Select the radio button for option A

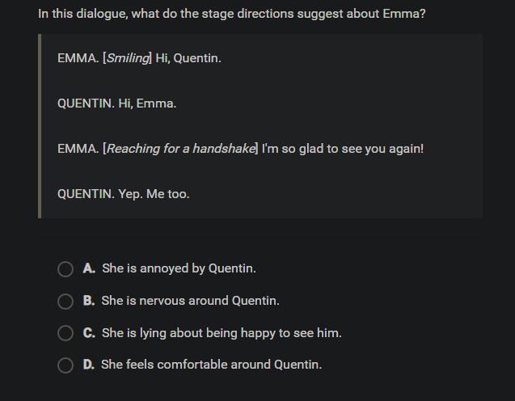(x=65, y=269)
